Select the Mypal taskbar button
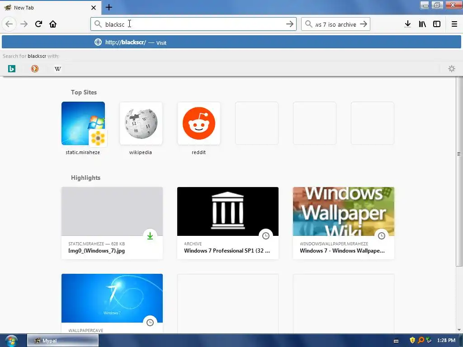 click(x=63, y=341)
